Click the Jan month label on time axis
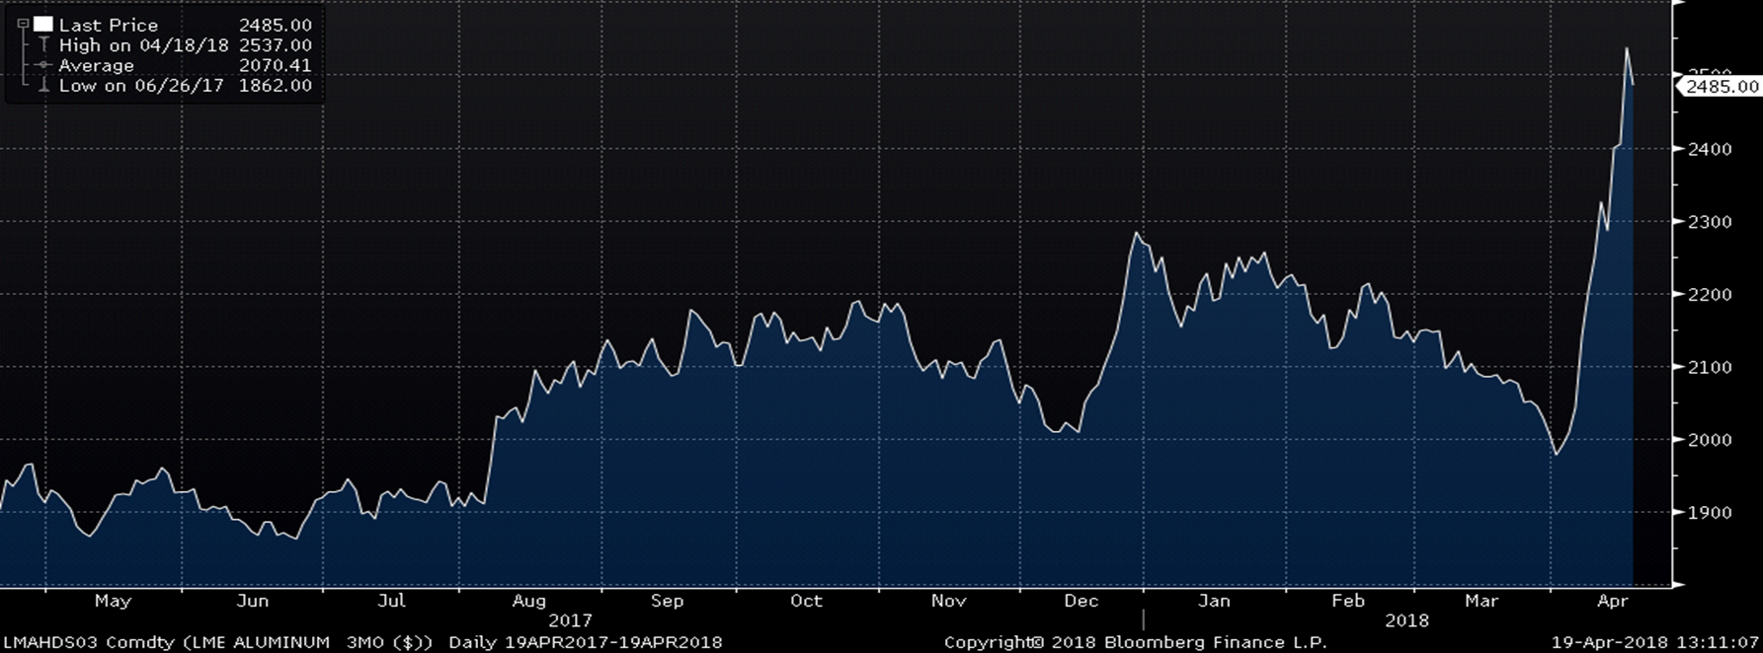Viewport: 1763px width, 653px height. 1214,601
